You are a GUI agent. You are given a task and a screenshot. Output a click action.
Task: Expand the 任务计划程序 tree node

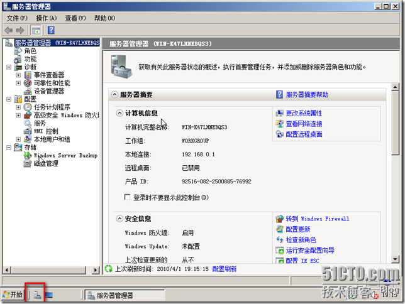tap(18, 107)
